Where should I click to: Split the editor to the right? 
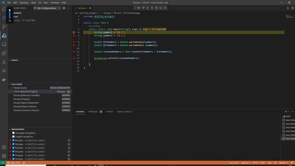point(293,8)
